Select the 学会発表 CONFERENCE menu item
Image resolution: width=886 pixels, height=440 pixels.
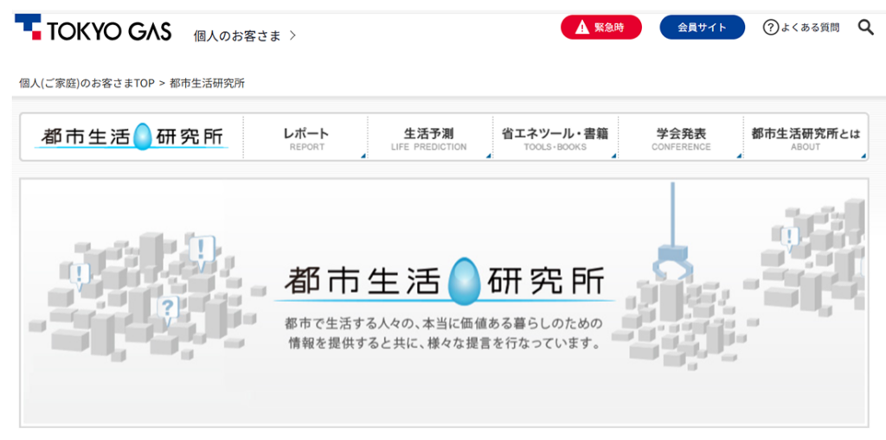[681, 138]
